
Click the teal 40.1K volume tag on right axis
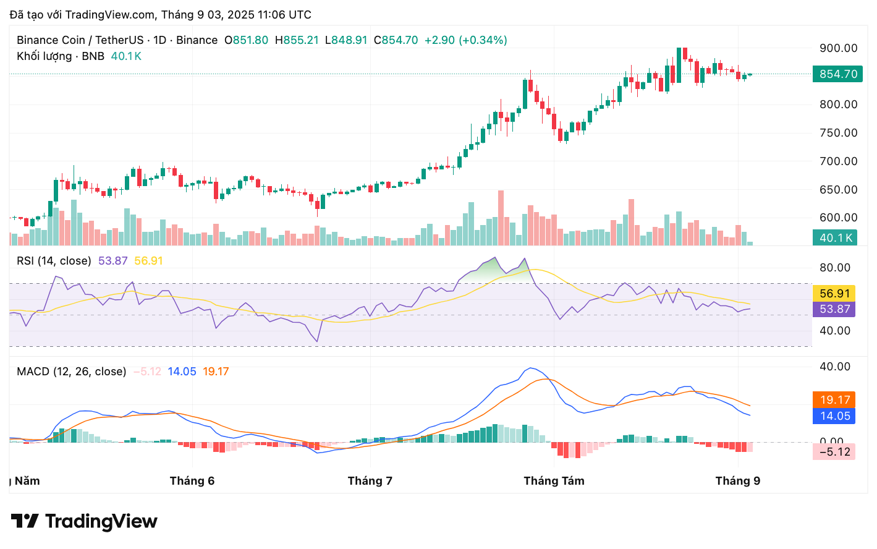[x=835, y=237]
